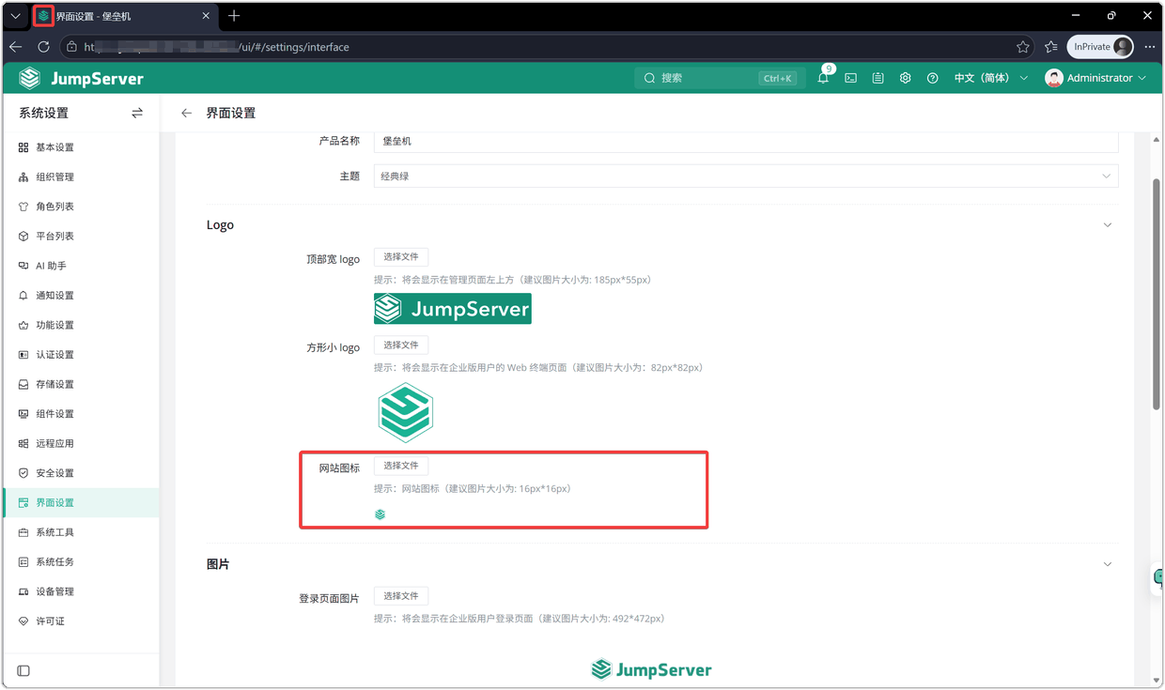Click the InPrivate profile button

click(1101, 47)
